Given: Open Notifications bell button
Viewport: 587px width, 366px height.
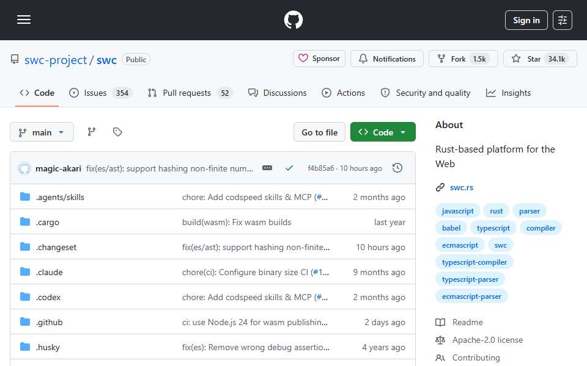Looking at the screenshot, I should pyautogui.click(x=386, y=59).
